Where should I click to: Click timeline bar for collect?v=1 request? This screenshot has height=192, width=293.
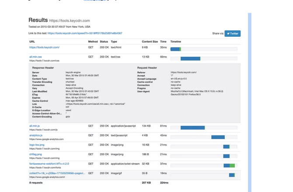coord(232,175)
